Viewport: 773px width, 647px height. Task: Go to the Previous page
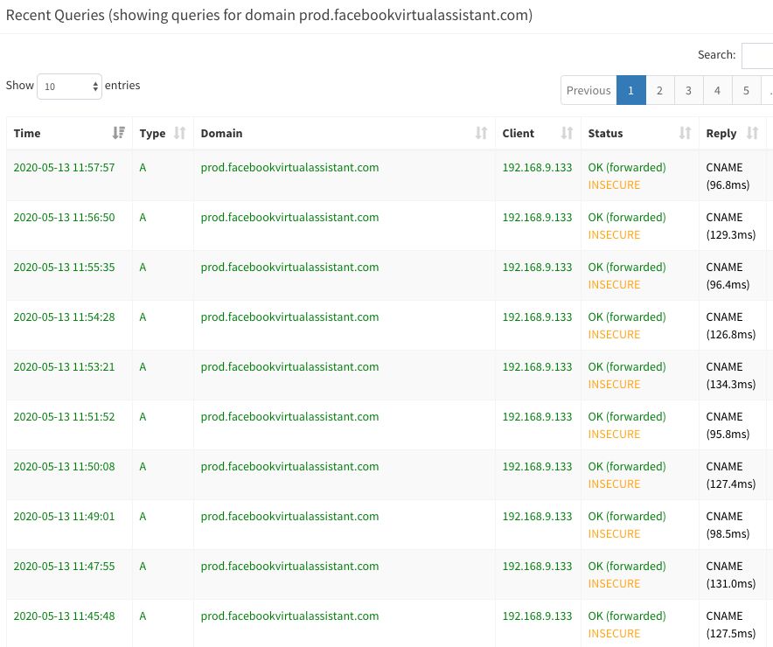point(588,90)
